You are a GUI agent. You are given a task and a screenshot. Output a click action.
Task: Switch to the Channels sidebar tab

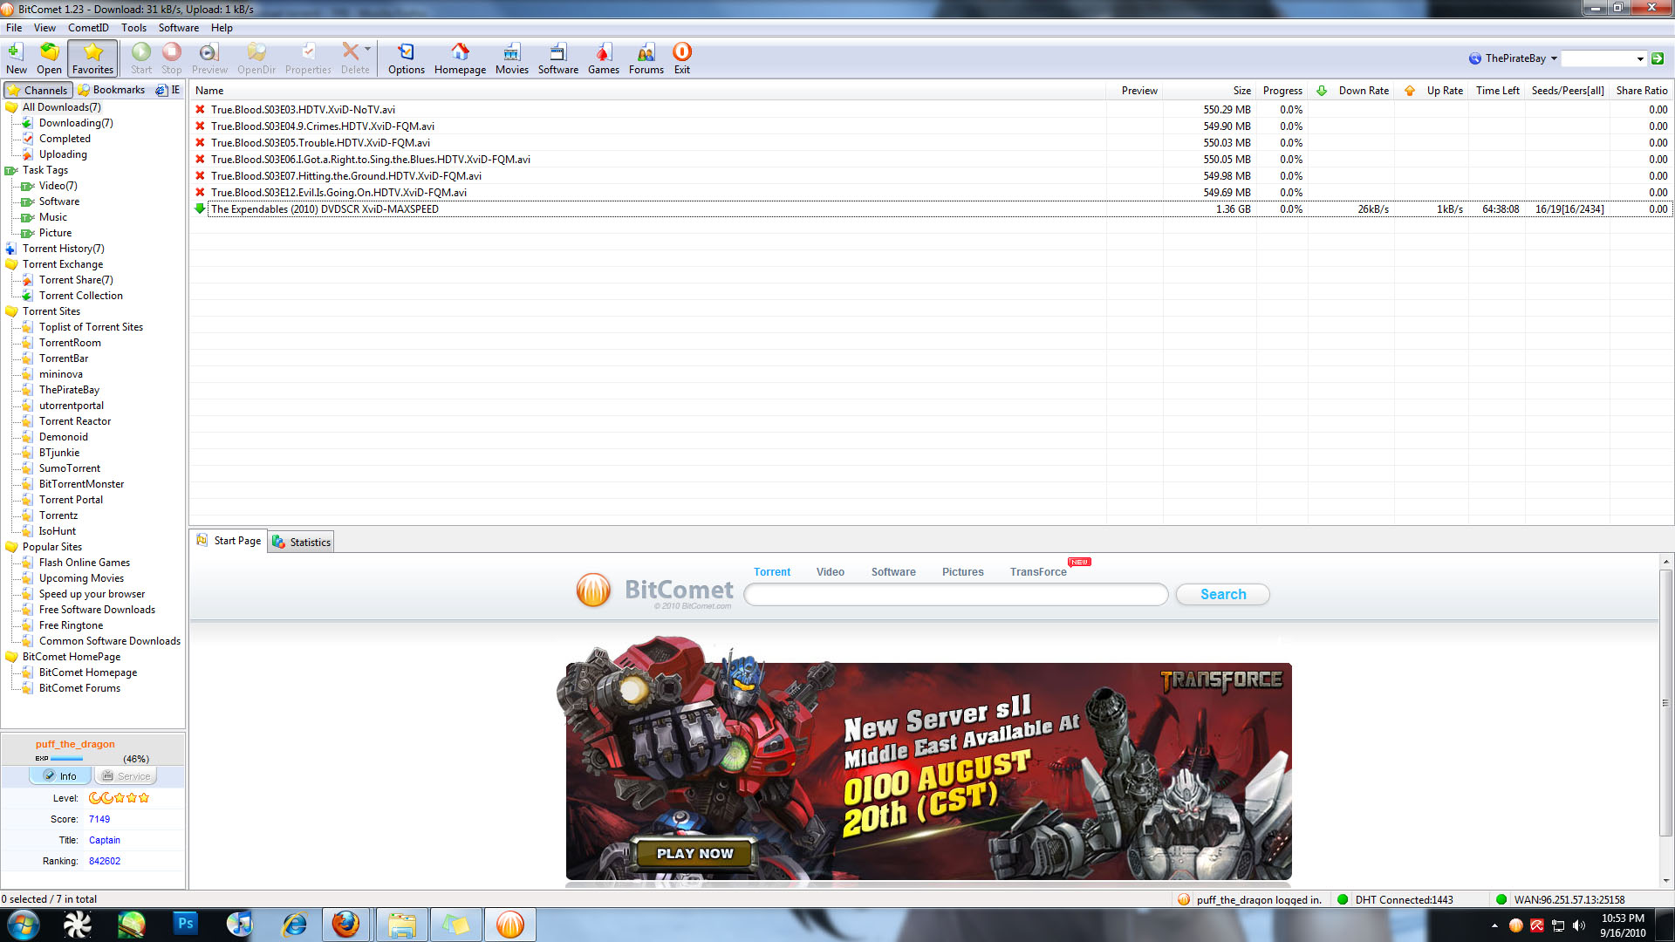(38, 90)
